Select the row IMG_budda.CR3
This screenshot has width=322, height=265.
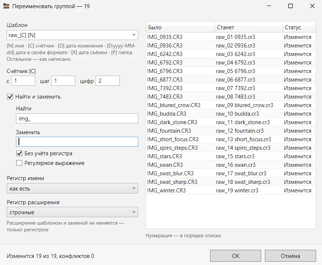[x=231, y=114]
